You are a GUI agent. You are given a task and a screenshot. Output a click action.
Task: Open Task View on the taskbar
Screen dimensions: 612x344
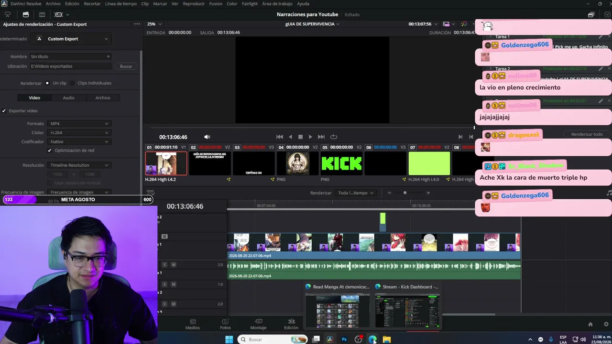316,339
